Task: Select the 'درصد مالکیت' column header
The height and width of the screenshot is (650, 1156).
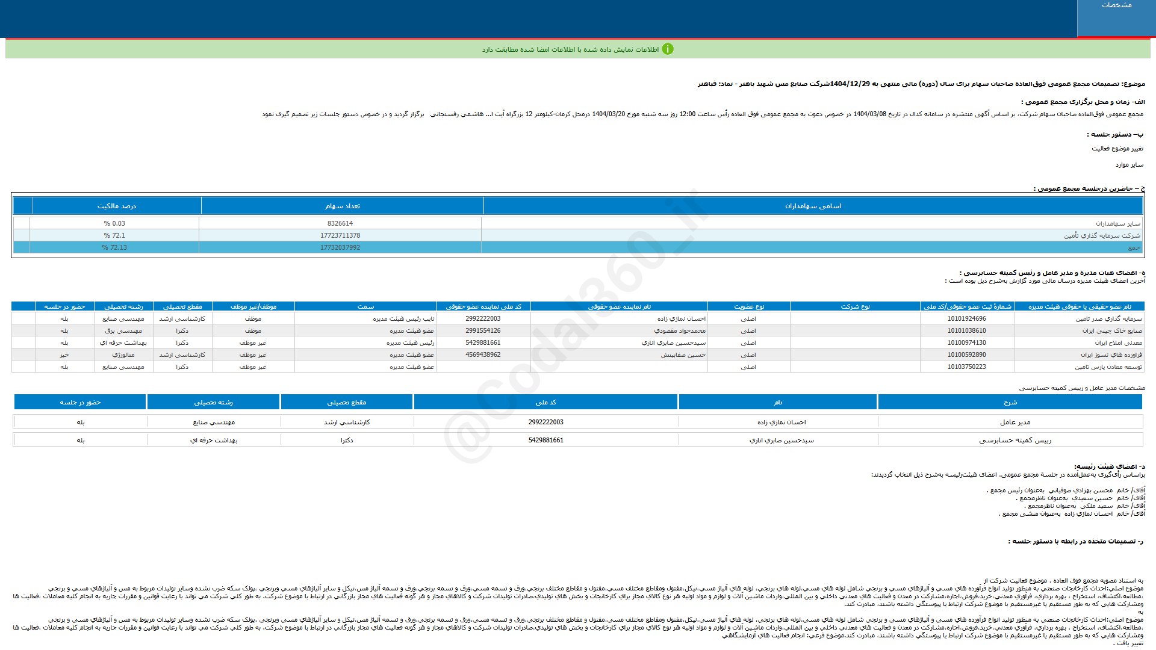Action: point(116,206)
